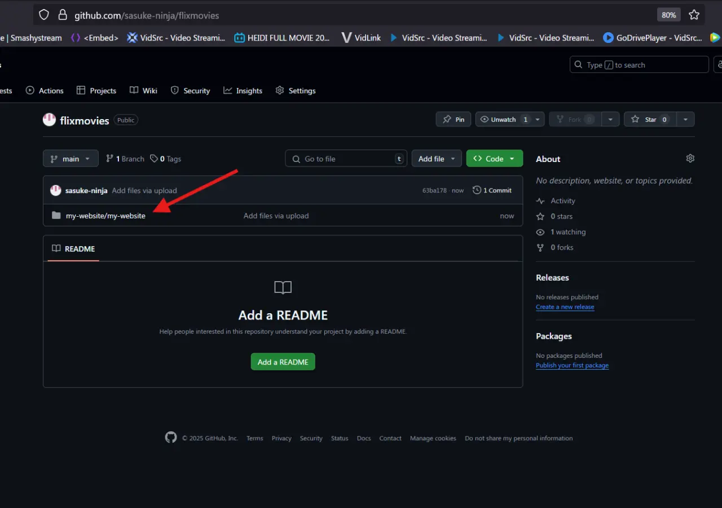This screenshot has width=722, height=508.
Task: Open the Releases heading link
Action: [x=552, y=278]
